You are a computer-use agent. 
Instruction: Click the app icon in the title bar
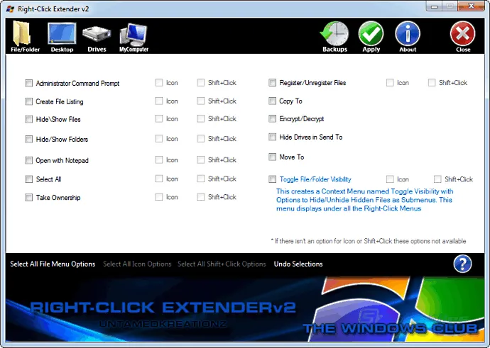10,9
